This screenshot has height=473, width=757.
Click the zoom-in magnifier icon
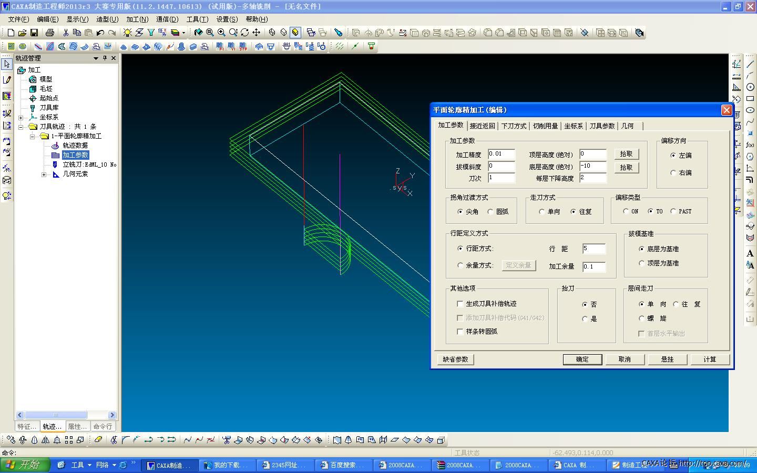pyautogui.click(x=221, y=33)
